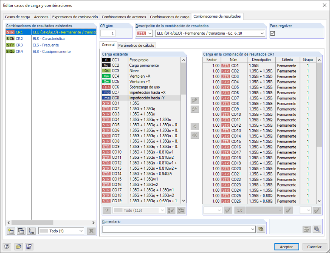Click the CR núm. field showing 1

pyautogui.click(x=108, y=33)
